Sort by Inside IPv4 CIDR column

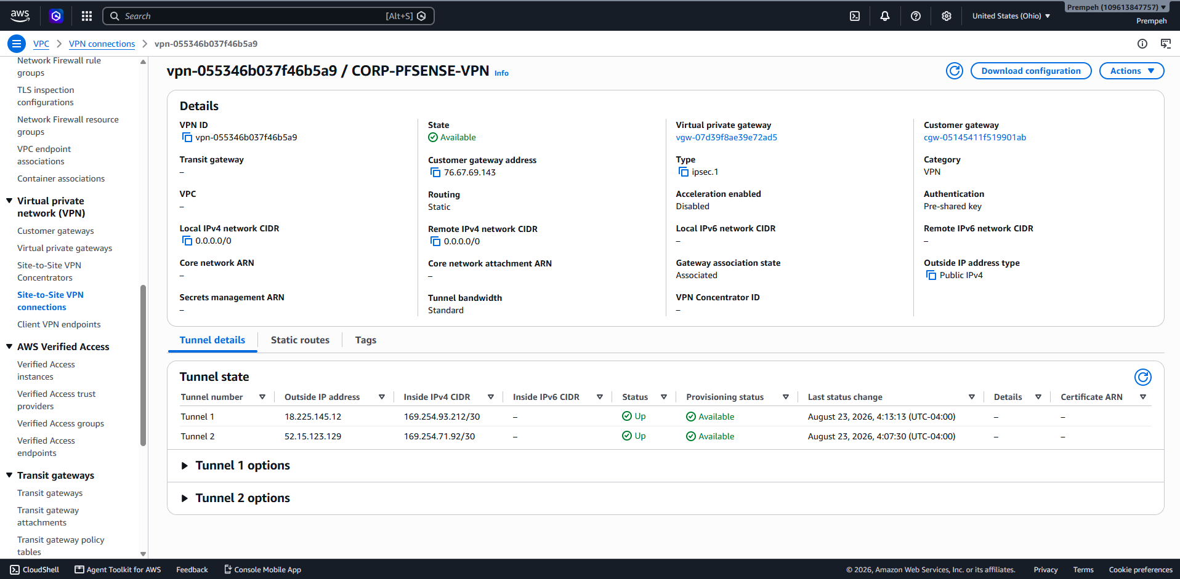491,397
